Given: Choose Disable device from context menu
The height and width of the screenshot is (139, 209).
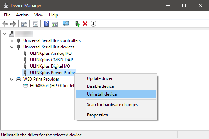Looking at the screenshot, I should (116, 86).
